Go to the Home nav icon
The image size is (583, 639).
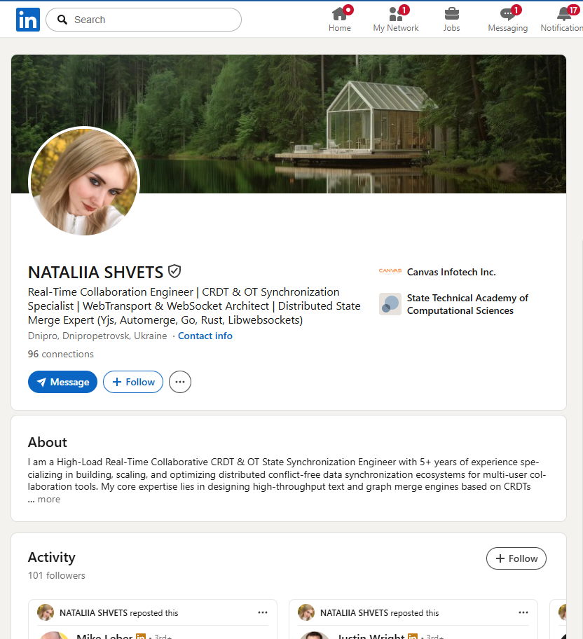coord(340,14)
